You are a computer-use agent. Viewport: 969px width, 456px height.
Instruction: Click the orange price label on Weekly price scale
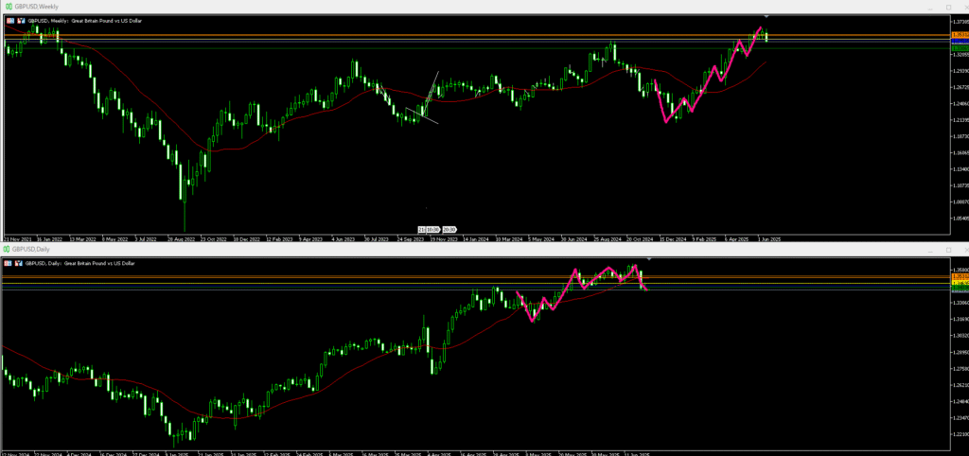click(960, 35)
